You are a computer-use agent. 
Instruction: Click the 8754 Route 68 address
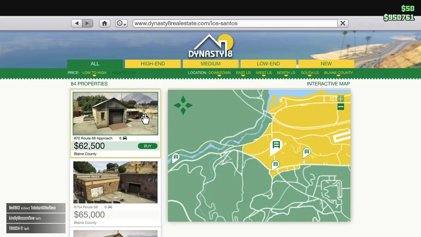(x=86, y=207)
